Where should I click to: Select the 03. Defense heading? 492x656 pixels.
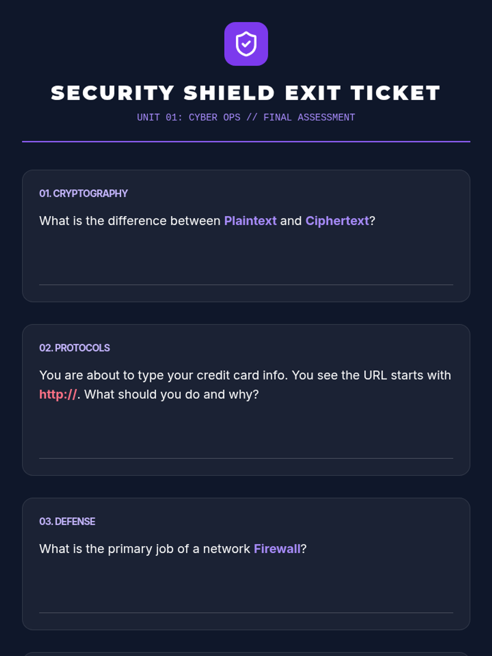(x=67, y=522)
